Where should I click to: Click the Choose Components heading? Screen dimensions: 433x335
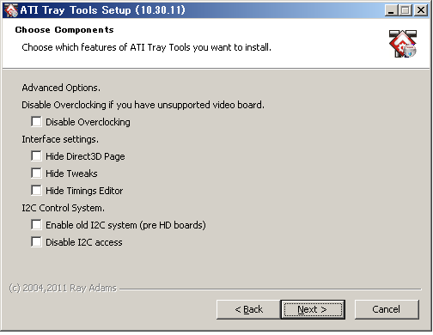64,30
